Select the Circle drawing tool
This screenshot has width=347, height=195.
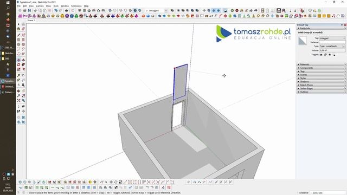18,44
